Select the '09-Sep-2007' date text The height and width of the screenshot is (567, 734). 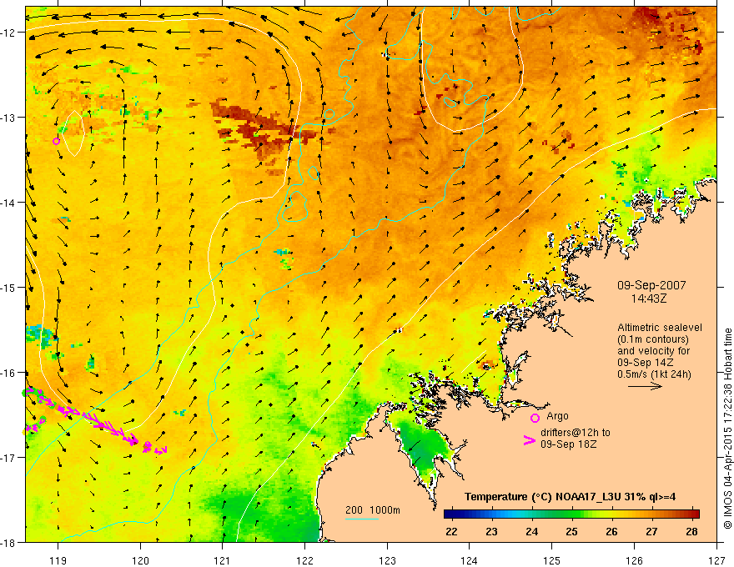(x=651, y=285)
